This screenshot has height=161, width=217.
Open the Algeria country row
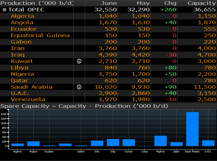(22, 16)
